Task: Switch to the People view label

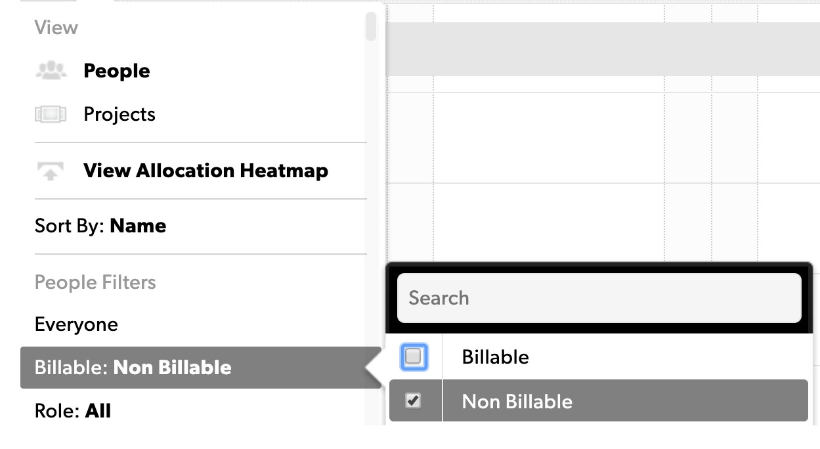Action: [117, 71]
